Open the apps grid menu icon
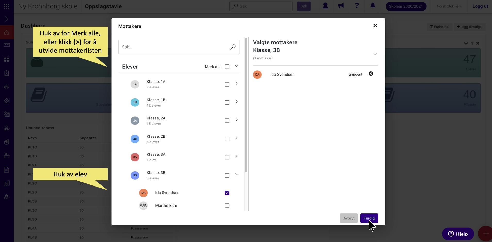Screen dimensions: 492x242 coord(7,6)
